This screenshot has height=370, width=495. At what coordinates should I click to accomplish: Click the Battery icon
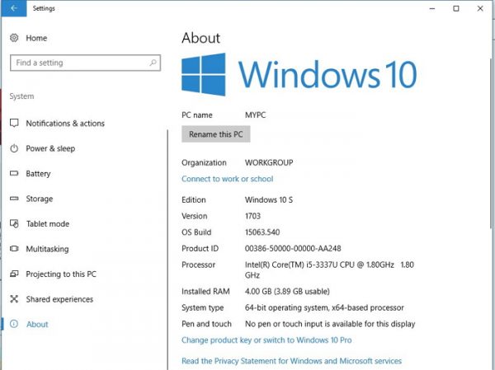(14, 173)
